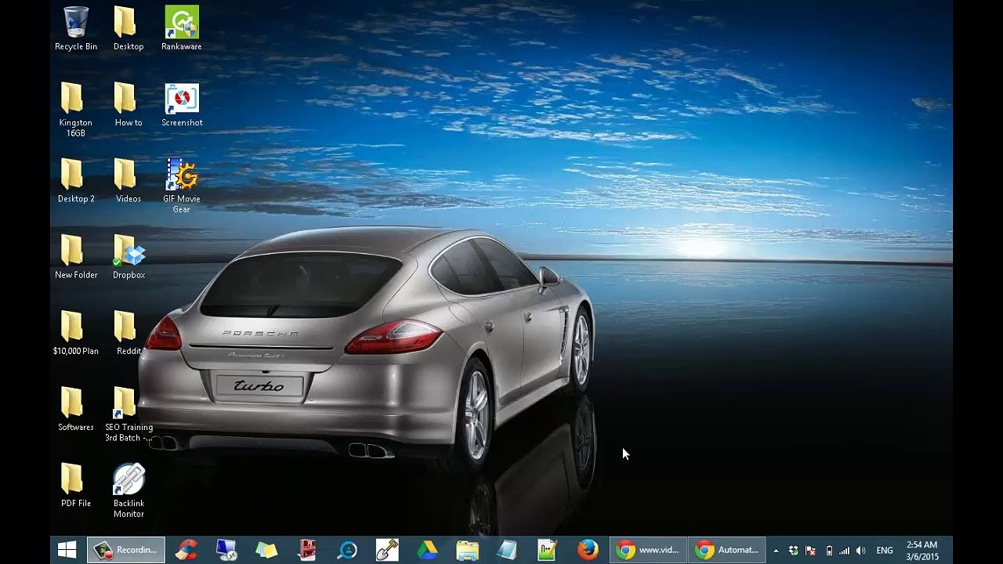Viewport: 1003px width, 564px height.
Task: Open the computer monitor app in taskbar
Action: (x=227, y=550)
